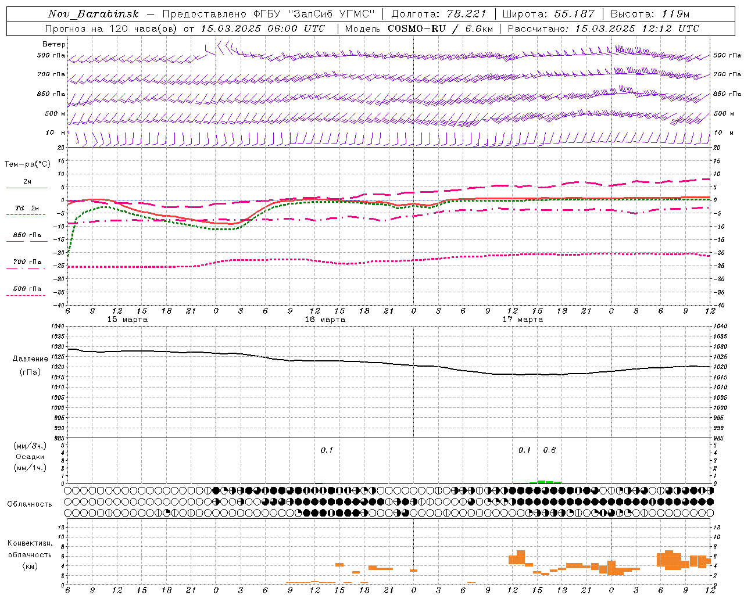
Task: Click the left '850 гПа' wind level label
Action: 51,94
